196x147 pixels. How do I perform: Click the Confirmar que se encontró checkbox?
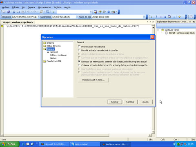point(79,58)
